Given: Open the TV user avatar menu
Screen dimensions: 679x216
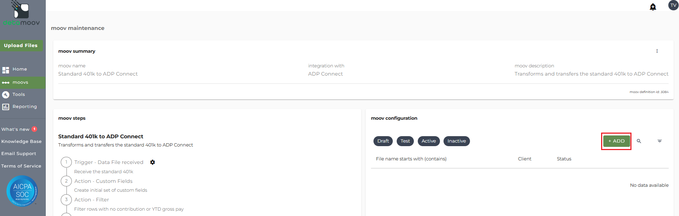Looking at the screenshot, I should [673, 5].
